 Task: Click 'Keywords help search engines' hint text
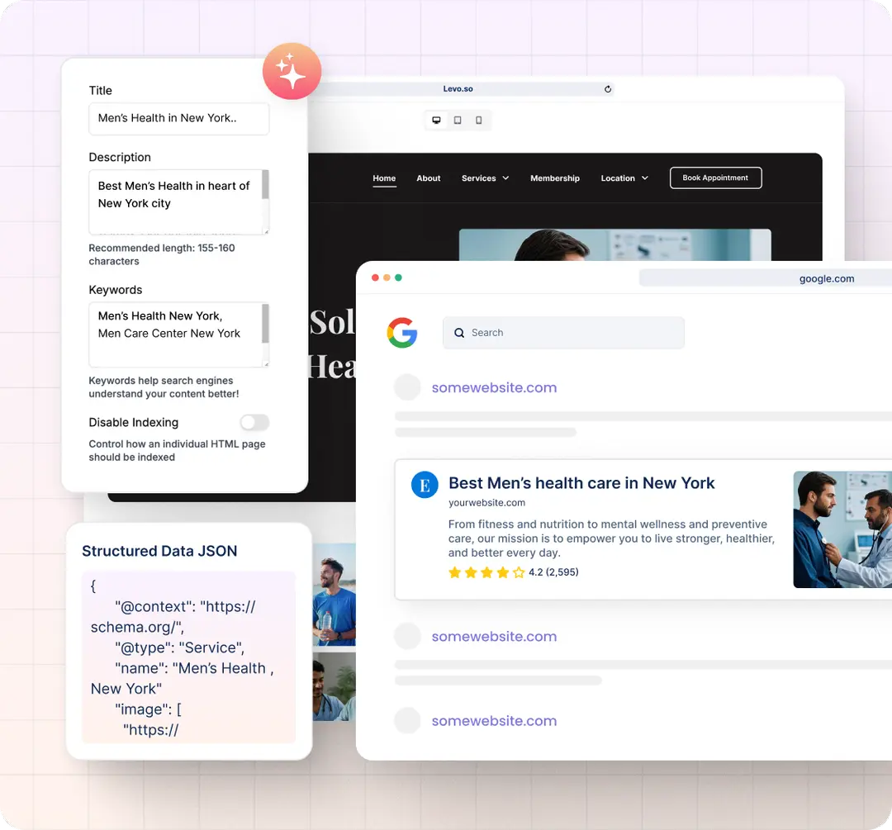[x=164, y=387]
